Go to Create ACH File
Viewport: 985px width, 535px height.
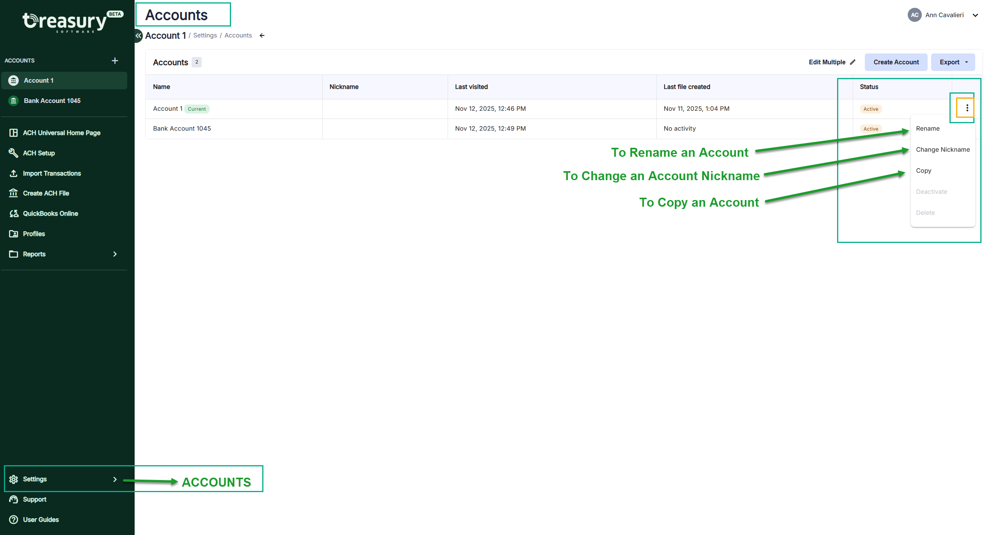tap(46, 193)
